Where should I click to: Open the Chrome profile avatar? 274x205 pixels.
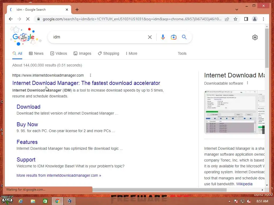(x=255, y=19)
